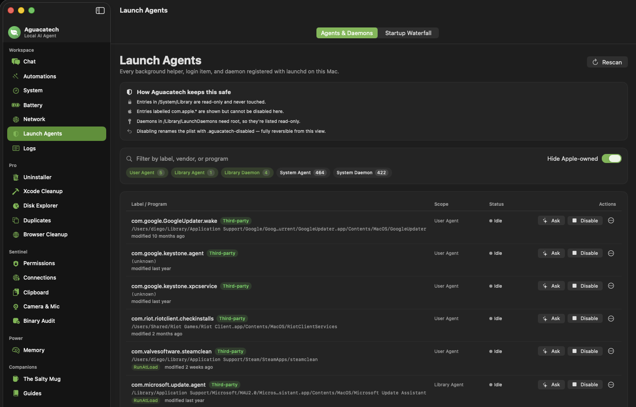The image size is (636, 407).
Task: Select the Network globe icon
Action: pyautogui.click(x=16, y=119)
